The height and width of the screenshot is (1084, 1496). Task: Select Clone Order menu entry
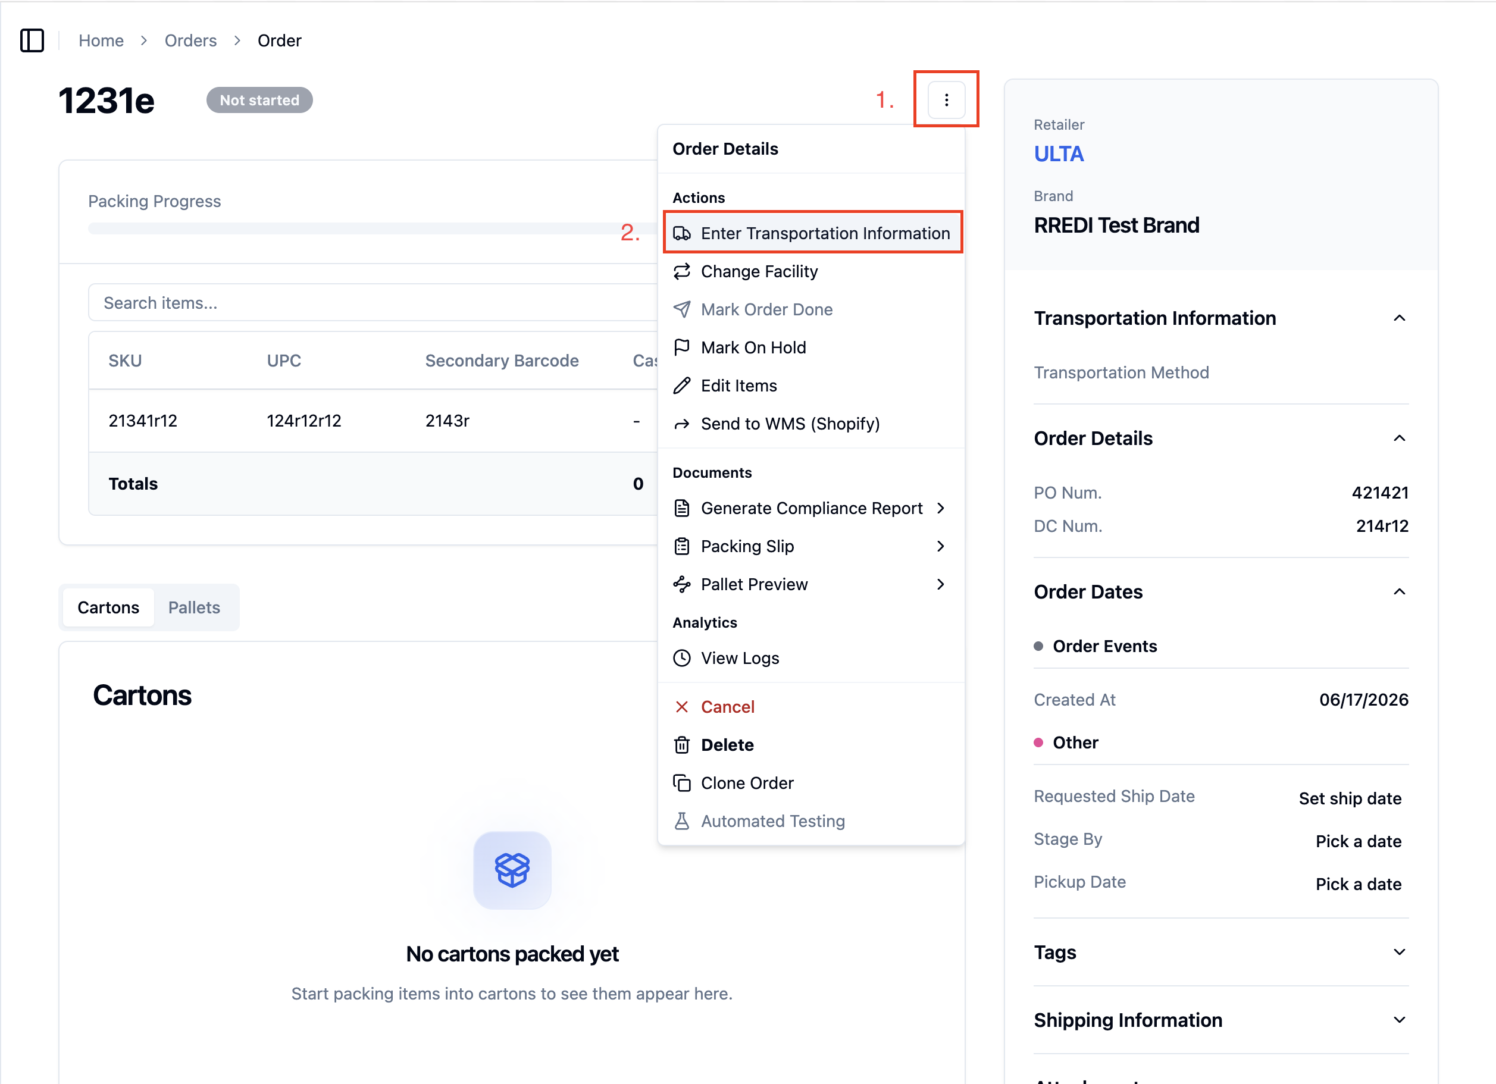coord(811,783)
